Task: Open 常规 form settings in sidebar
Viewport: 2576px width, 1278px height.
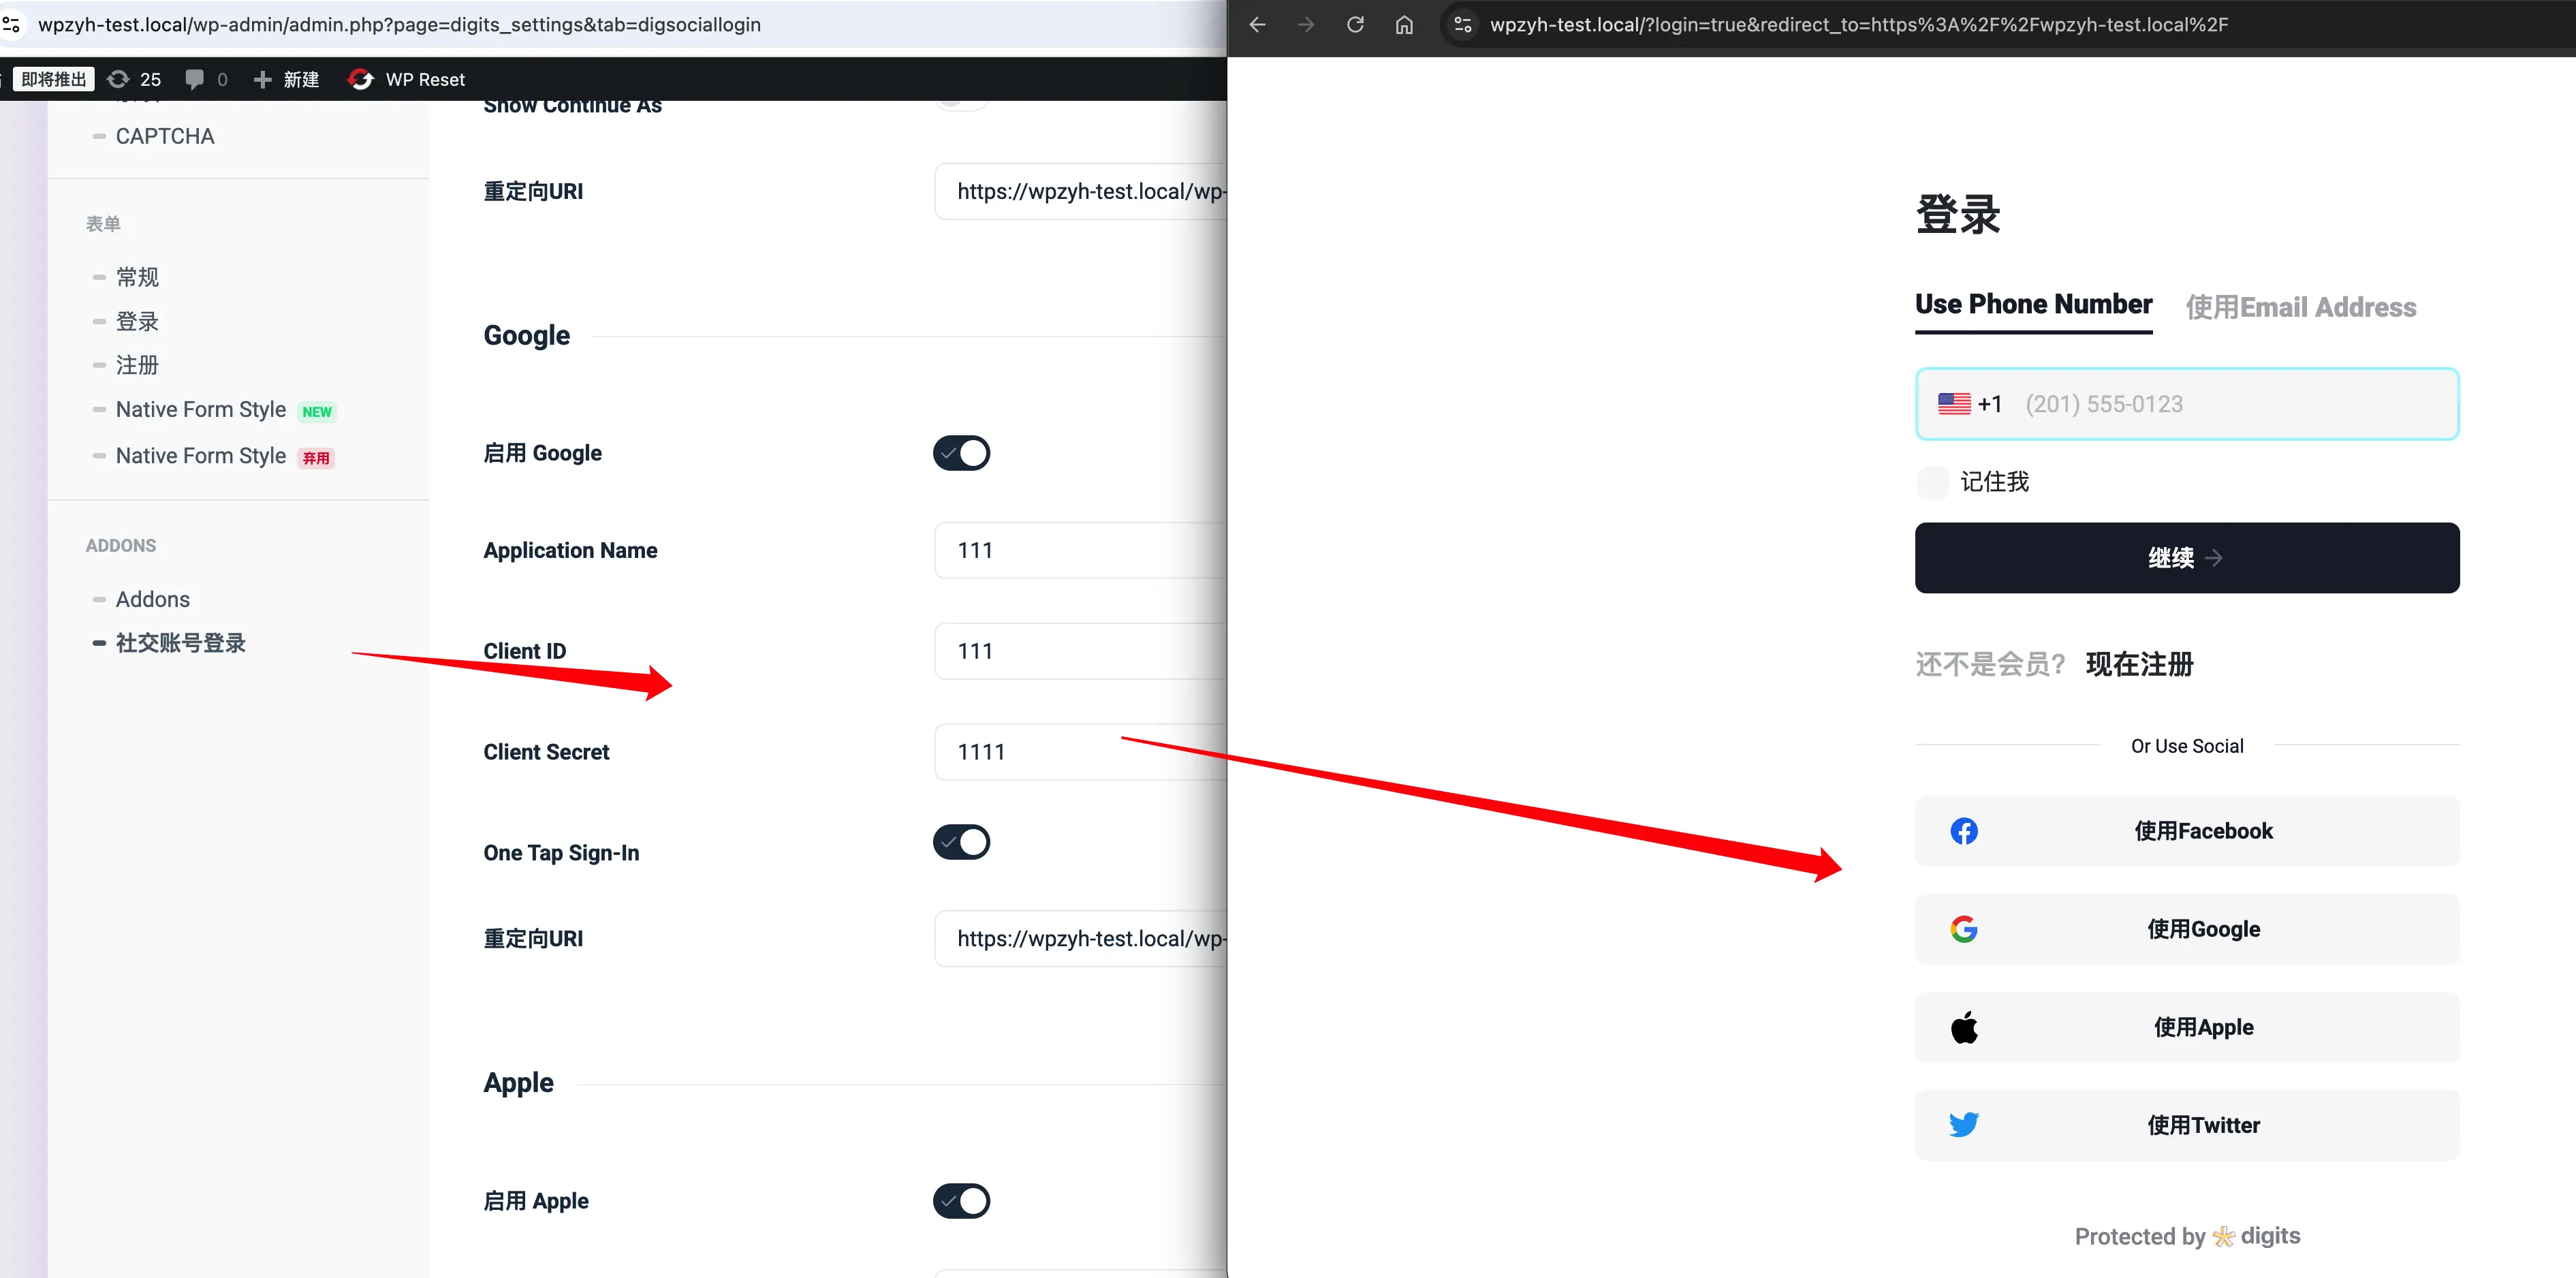Action: click(x=137, y=277)
